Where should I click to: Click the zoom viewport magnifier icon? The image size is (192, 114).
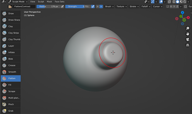188,28
